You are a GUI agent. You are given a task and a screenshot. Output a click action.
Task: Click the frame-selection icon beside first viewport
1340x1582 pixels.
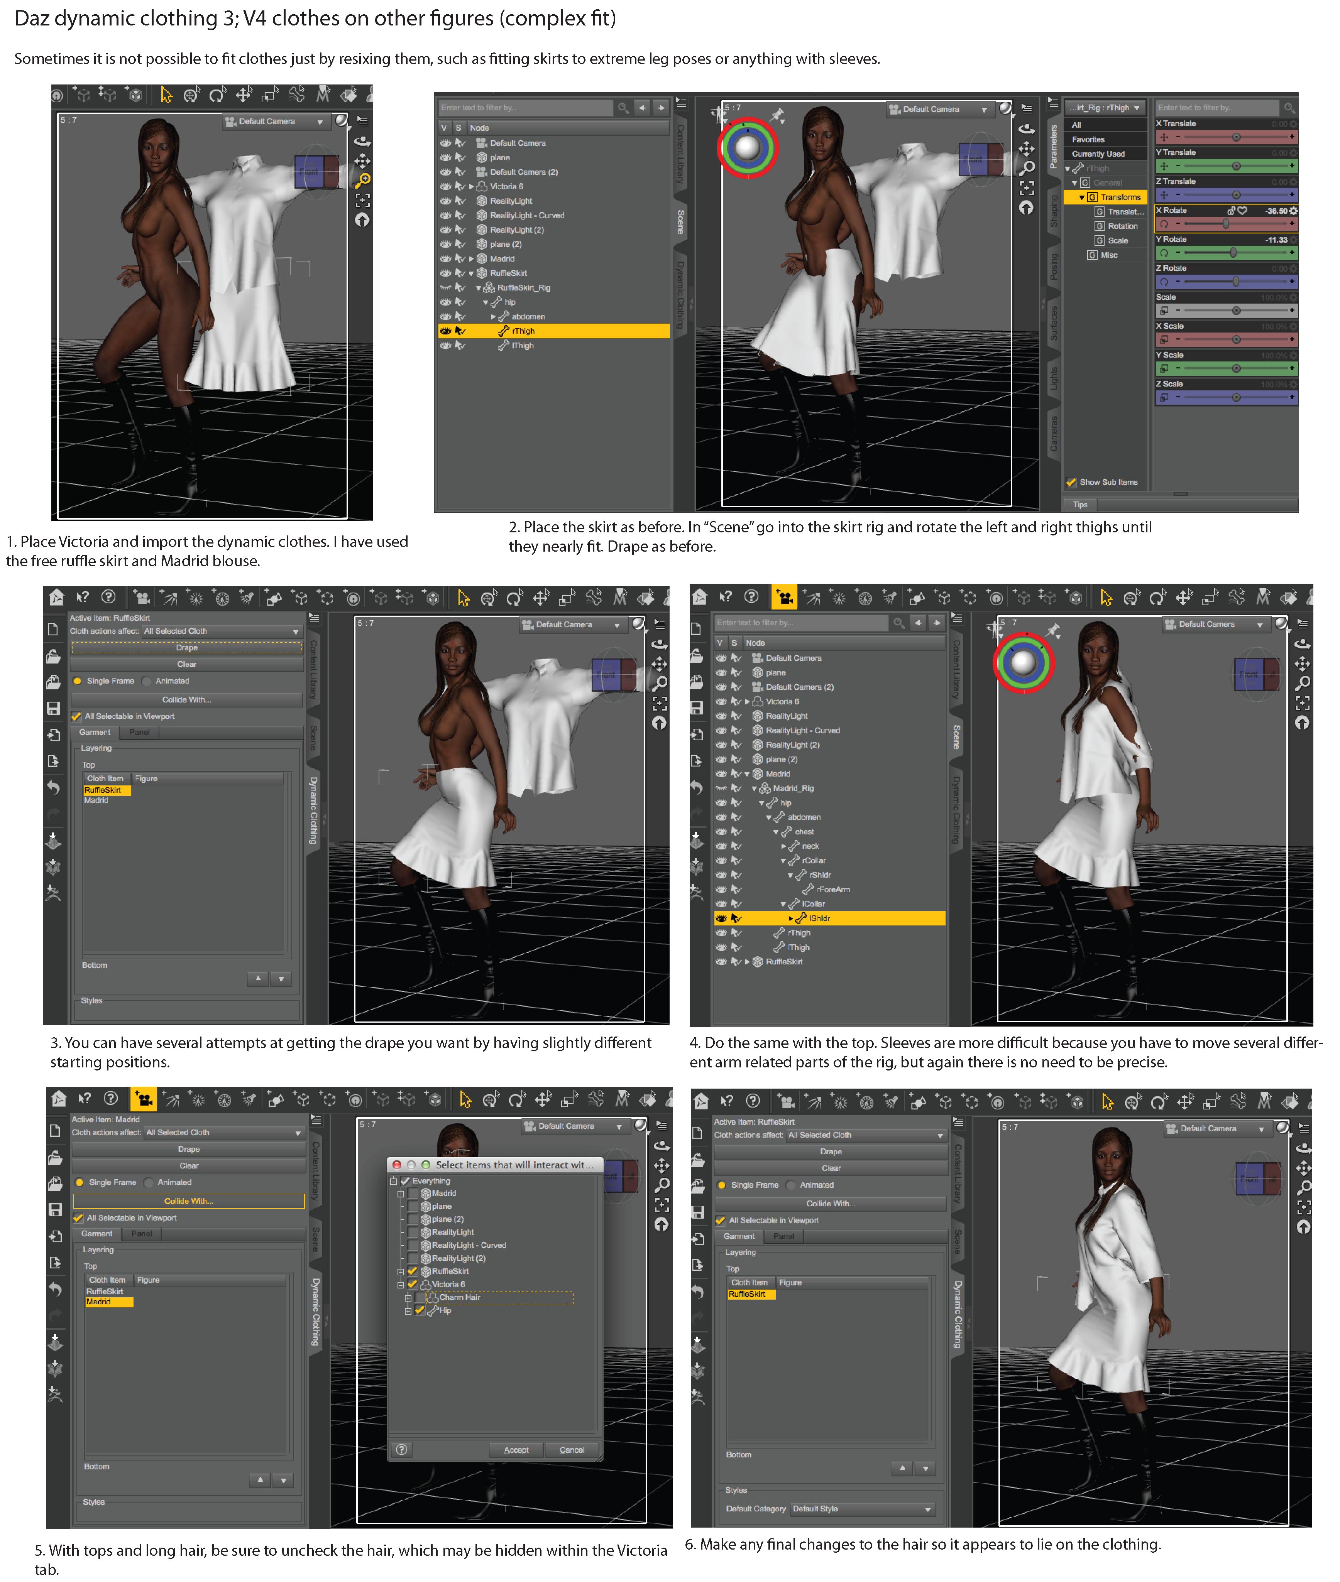tap(362, 201)
